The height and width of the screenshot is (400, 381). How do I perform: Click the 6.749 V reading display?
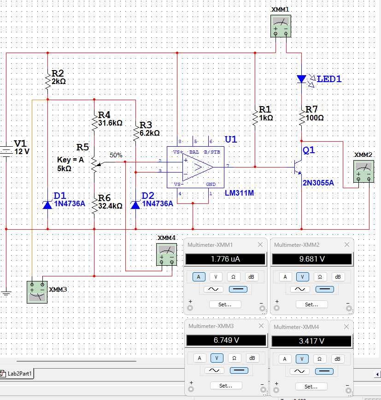(226, 340)
